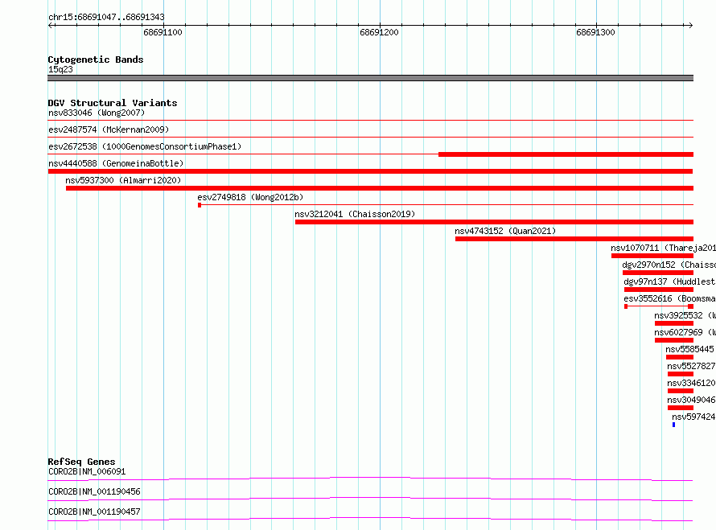Image resolution: width=716 pixels, height=530 pixels.
Task: Click the RefSeq Genes track title
Action: tap(81, 462)
